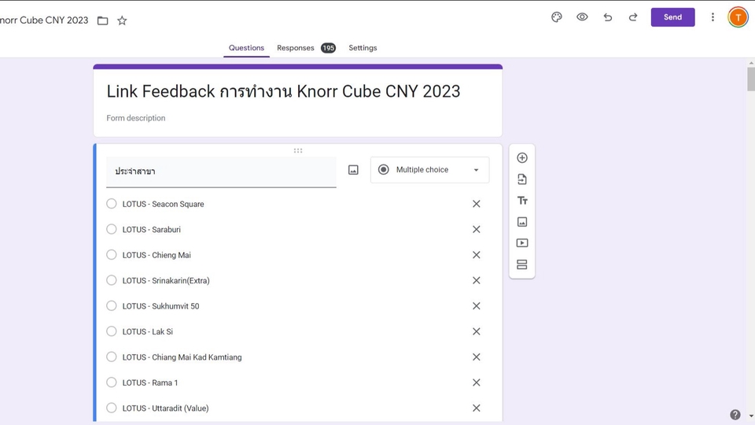This screenshot has height=425, width=755.
Task: Click the Send button
Action: [x=672, y=17]
